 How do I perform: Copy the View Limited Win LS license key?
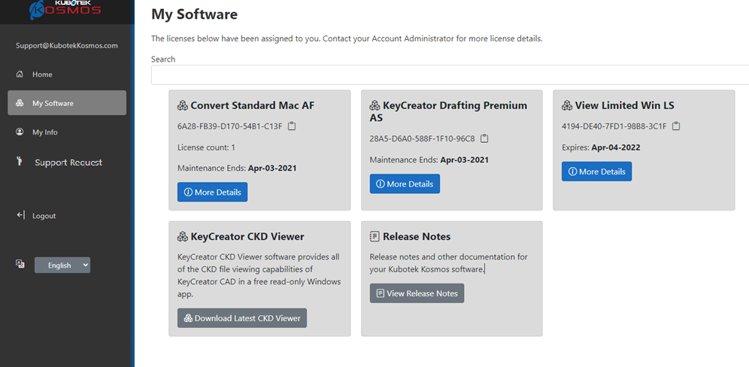tap(676, 126)
